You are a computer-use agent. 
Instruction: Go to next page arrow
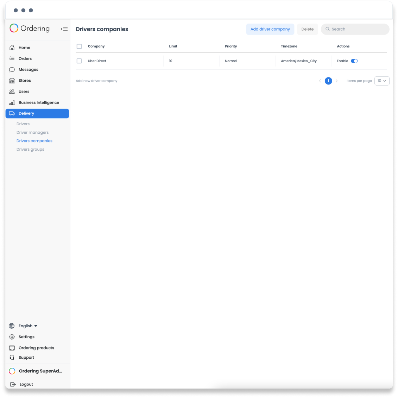(x=336, y=81)
